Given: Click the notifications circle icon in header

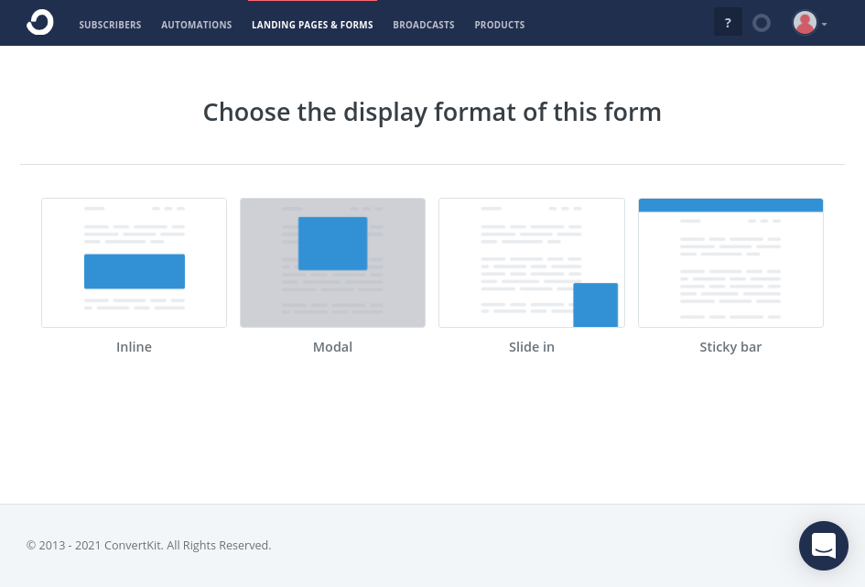Looking at the screenshot, I should [762, 23].
